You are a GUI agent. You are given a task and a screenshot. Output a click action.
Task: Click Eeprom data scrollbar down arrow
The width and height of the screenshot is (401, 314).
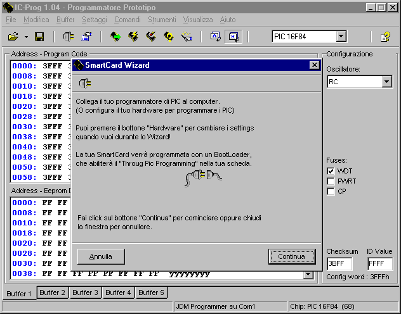click(x=308, y=275)
